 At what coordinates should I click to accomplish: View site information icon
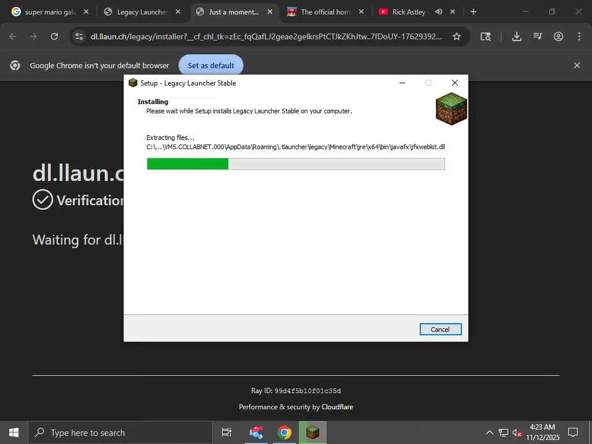coord(79,36)
